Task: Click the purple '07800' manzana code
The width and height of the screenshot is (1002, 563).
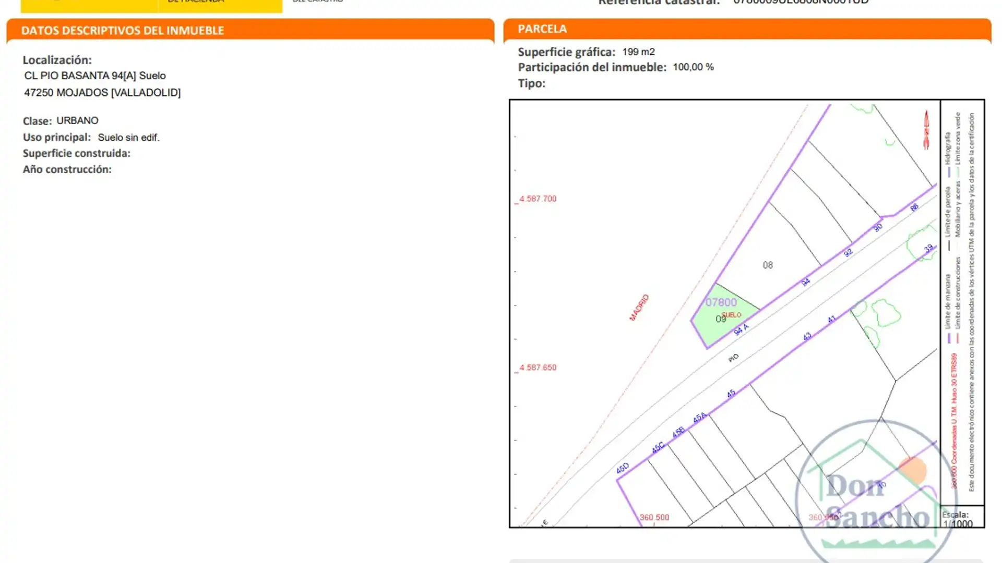Action: [x=721, y=302]
